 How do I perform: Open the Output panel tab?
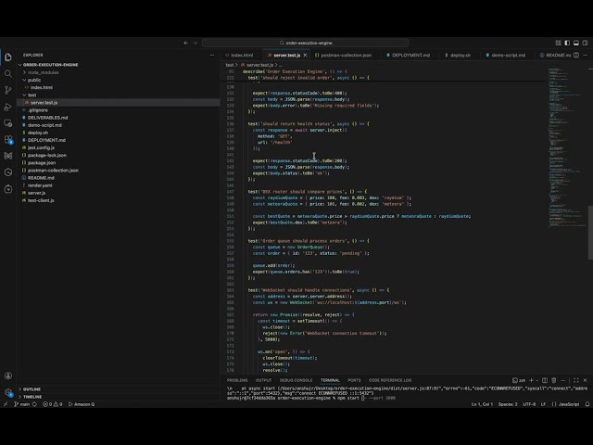point(263,380)
